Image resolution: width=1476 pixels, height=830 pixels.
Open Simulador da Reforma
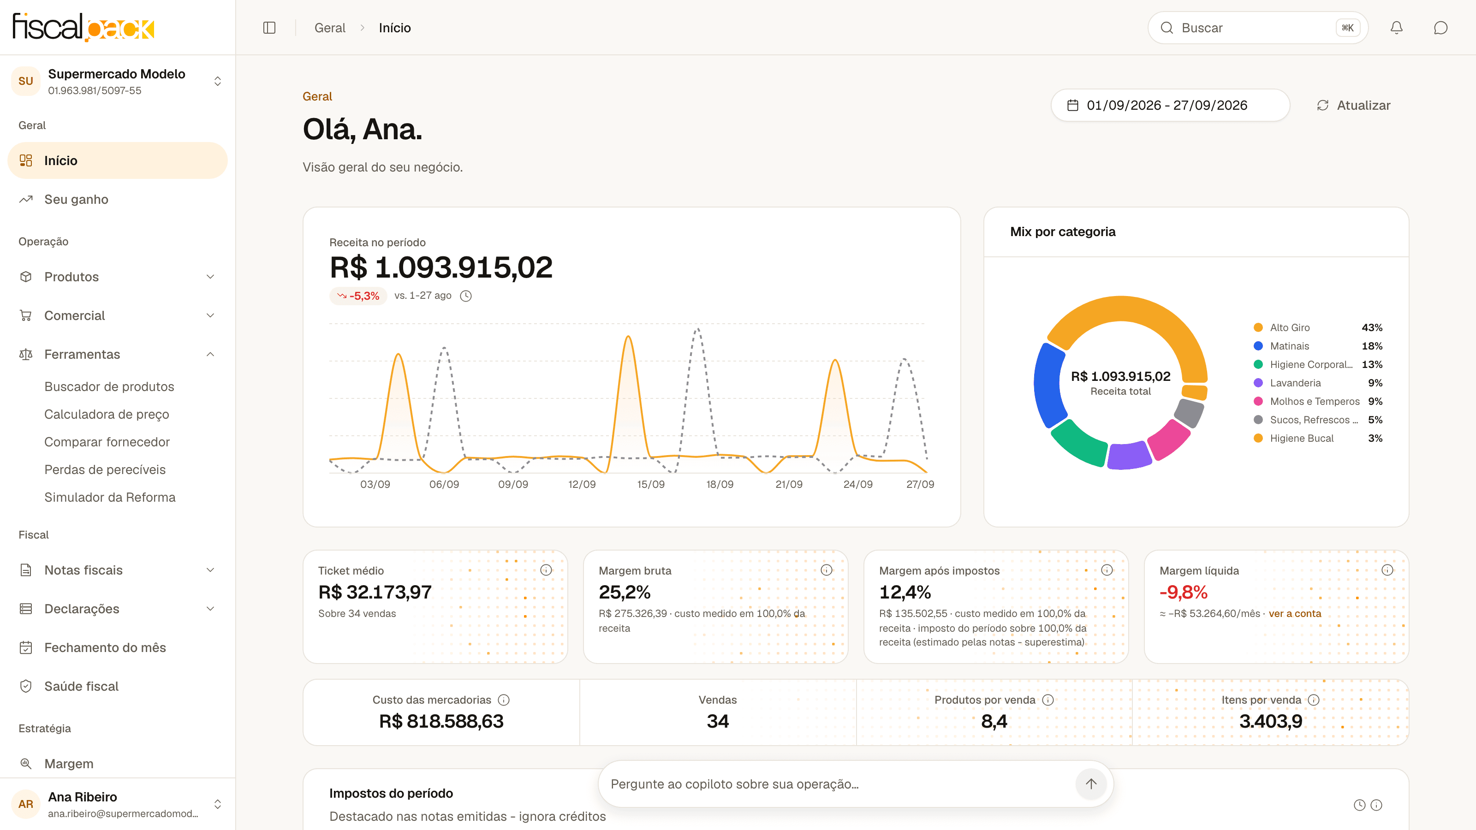pos(110,497)
